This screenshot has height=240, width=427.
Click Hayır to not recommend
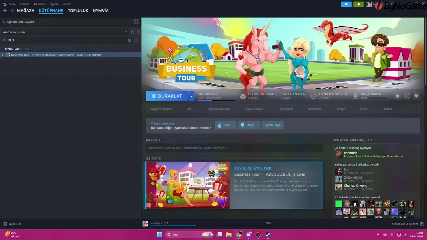(249, 125)
